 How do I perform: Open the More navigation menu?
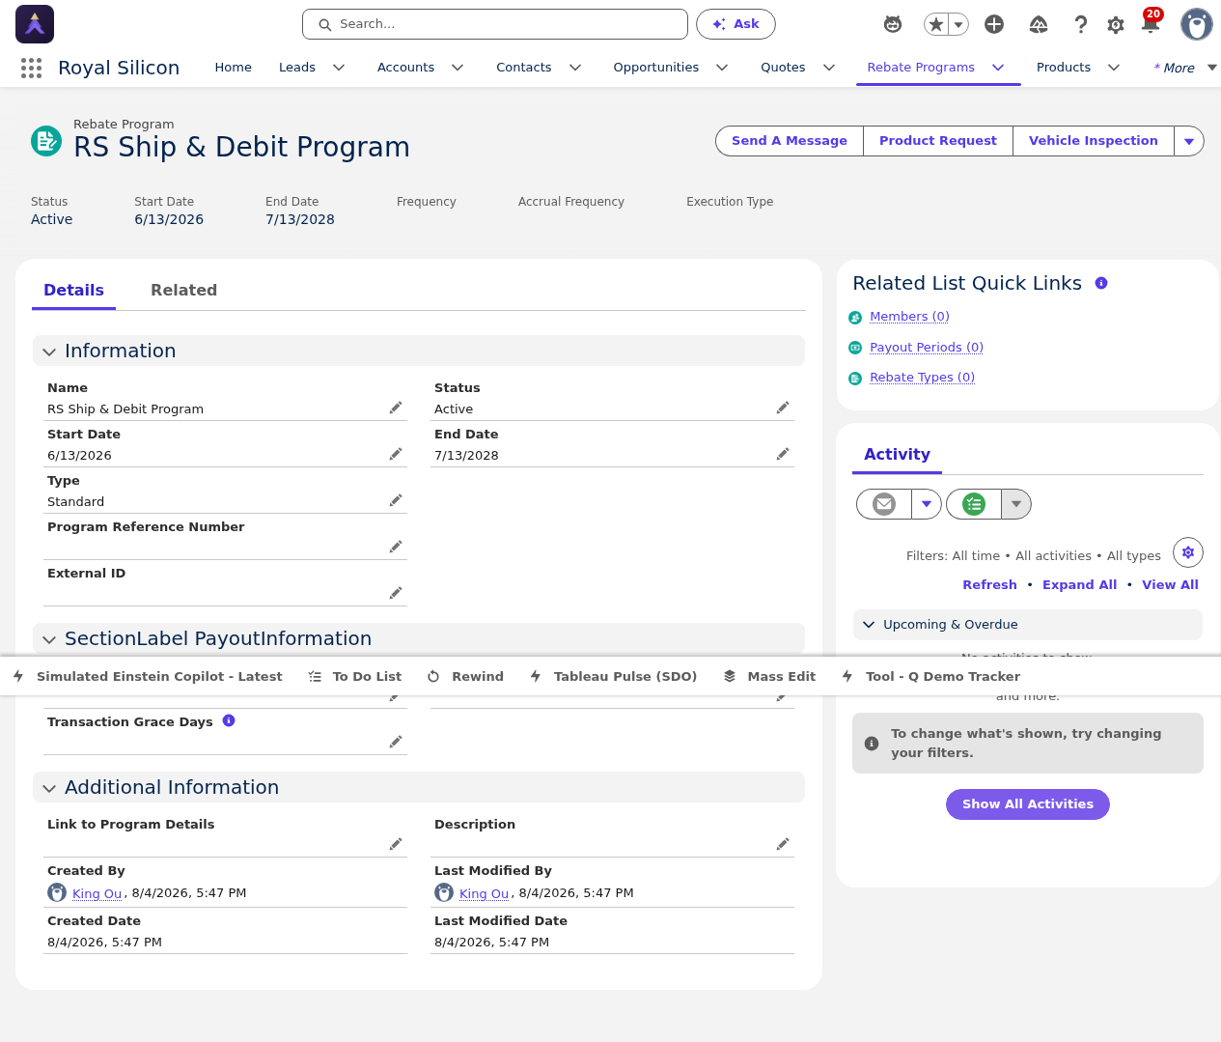point(1185,68)
